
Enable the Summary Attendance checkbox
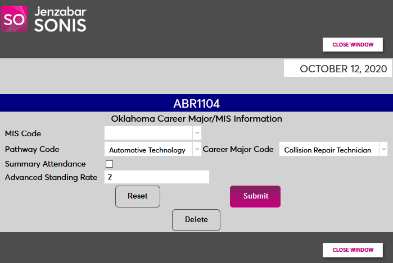[x=110, y=164]
